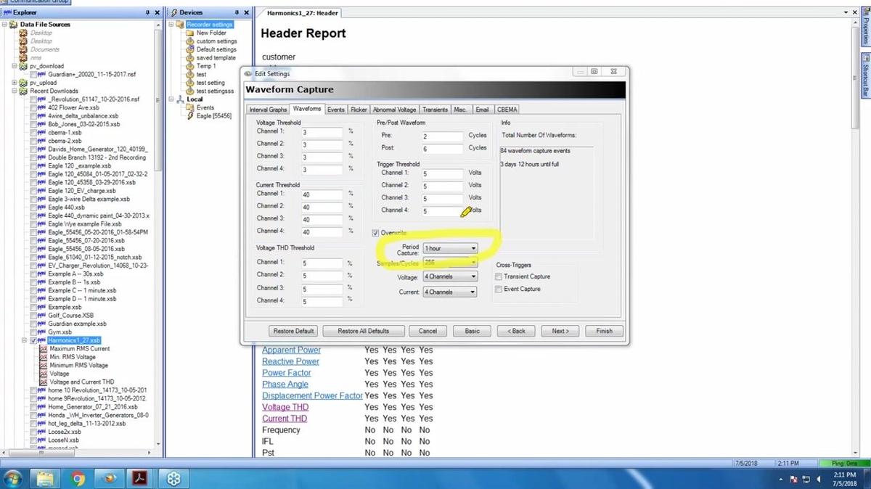The width and height of the screenshot is (871, 489).
Task: Pin the Explorer panel with the pushpin icon
Action: click(147, 12)
